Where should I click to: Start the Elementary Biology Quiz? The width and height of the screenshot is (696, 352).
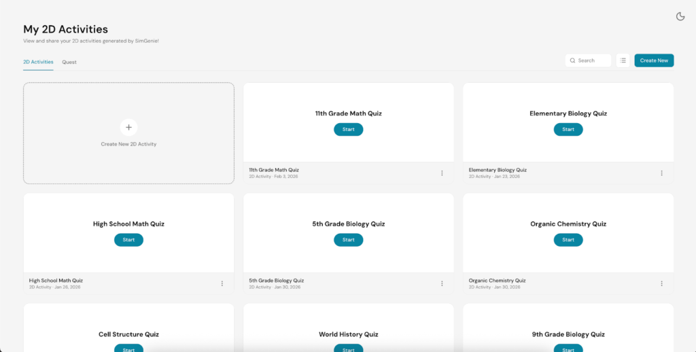pos(568,129)
